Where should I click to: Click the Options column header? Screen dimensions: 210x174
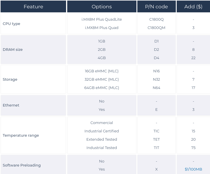click(102, 7)
